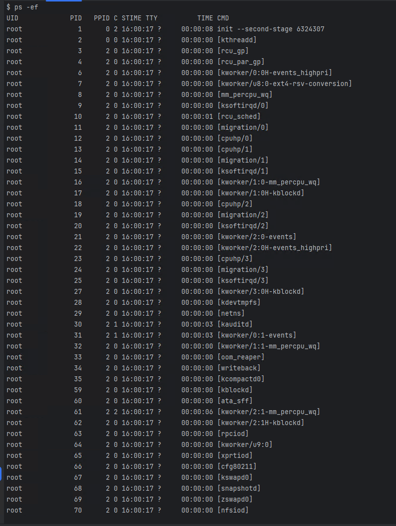
Task: Click the [xprtiod] process entry
Action: coord(235,455)
